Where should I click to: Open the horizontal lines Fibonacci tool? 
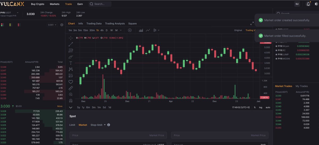click(x=71, y=50)
